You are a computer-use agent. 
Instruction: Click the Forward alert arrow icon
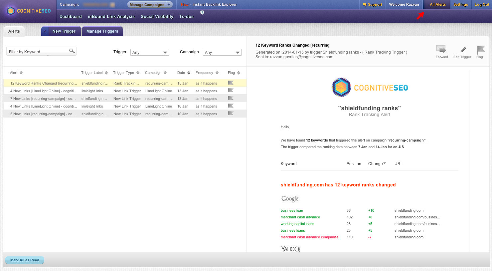441,49
